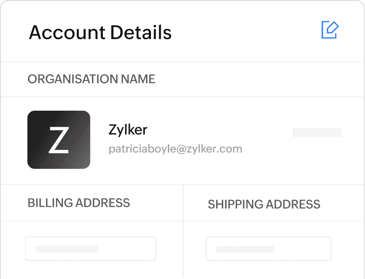
Task: Click the edit pencil icon
Action: pos(330,30)
